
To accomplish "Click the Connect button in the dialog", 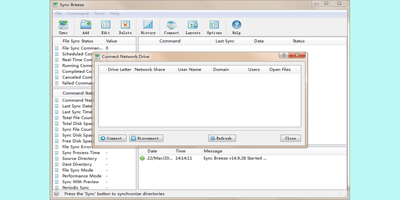I will (x=113, y=138).
